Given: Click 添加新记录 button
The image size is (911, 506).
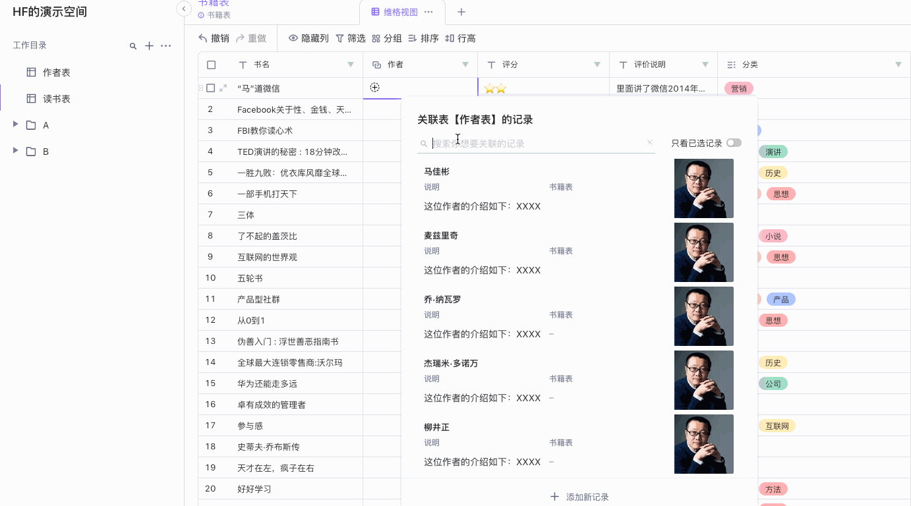Looking at the screenshot, I should point(579,497).
